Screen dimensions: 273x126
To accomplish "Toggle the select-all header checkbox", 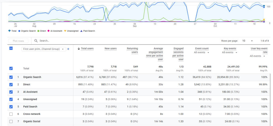I will point(11,48).
